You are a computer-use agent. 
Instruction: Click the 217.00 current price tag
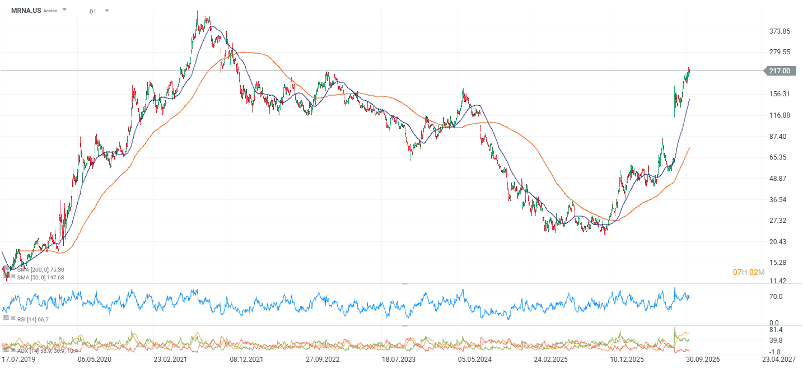pos(779,71)
